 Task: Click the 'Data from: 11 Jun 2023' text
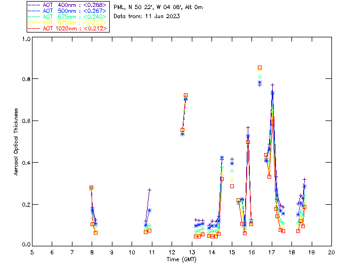coord(147,17)
